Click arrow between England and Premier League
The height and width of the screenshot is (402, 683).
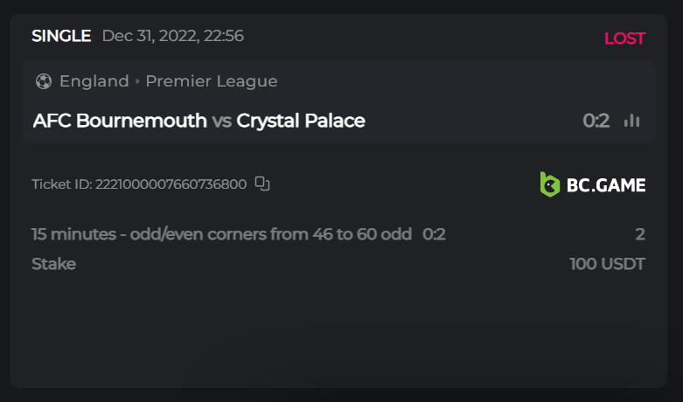(137, 81)
